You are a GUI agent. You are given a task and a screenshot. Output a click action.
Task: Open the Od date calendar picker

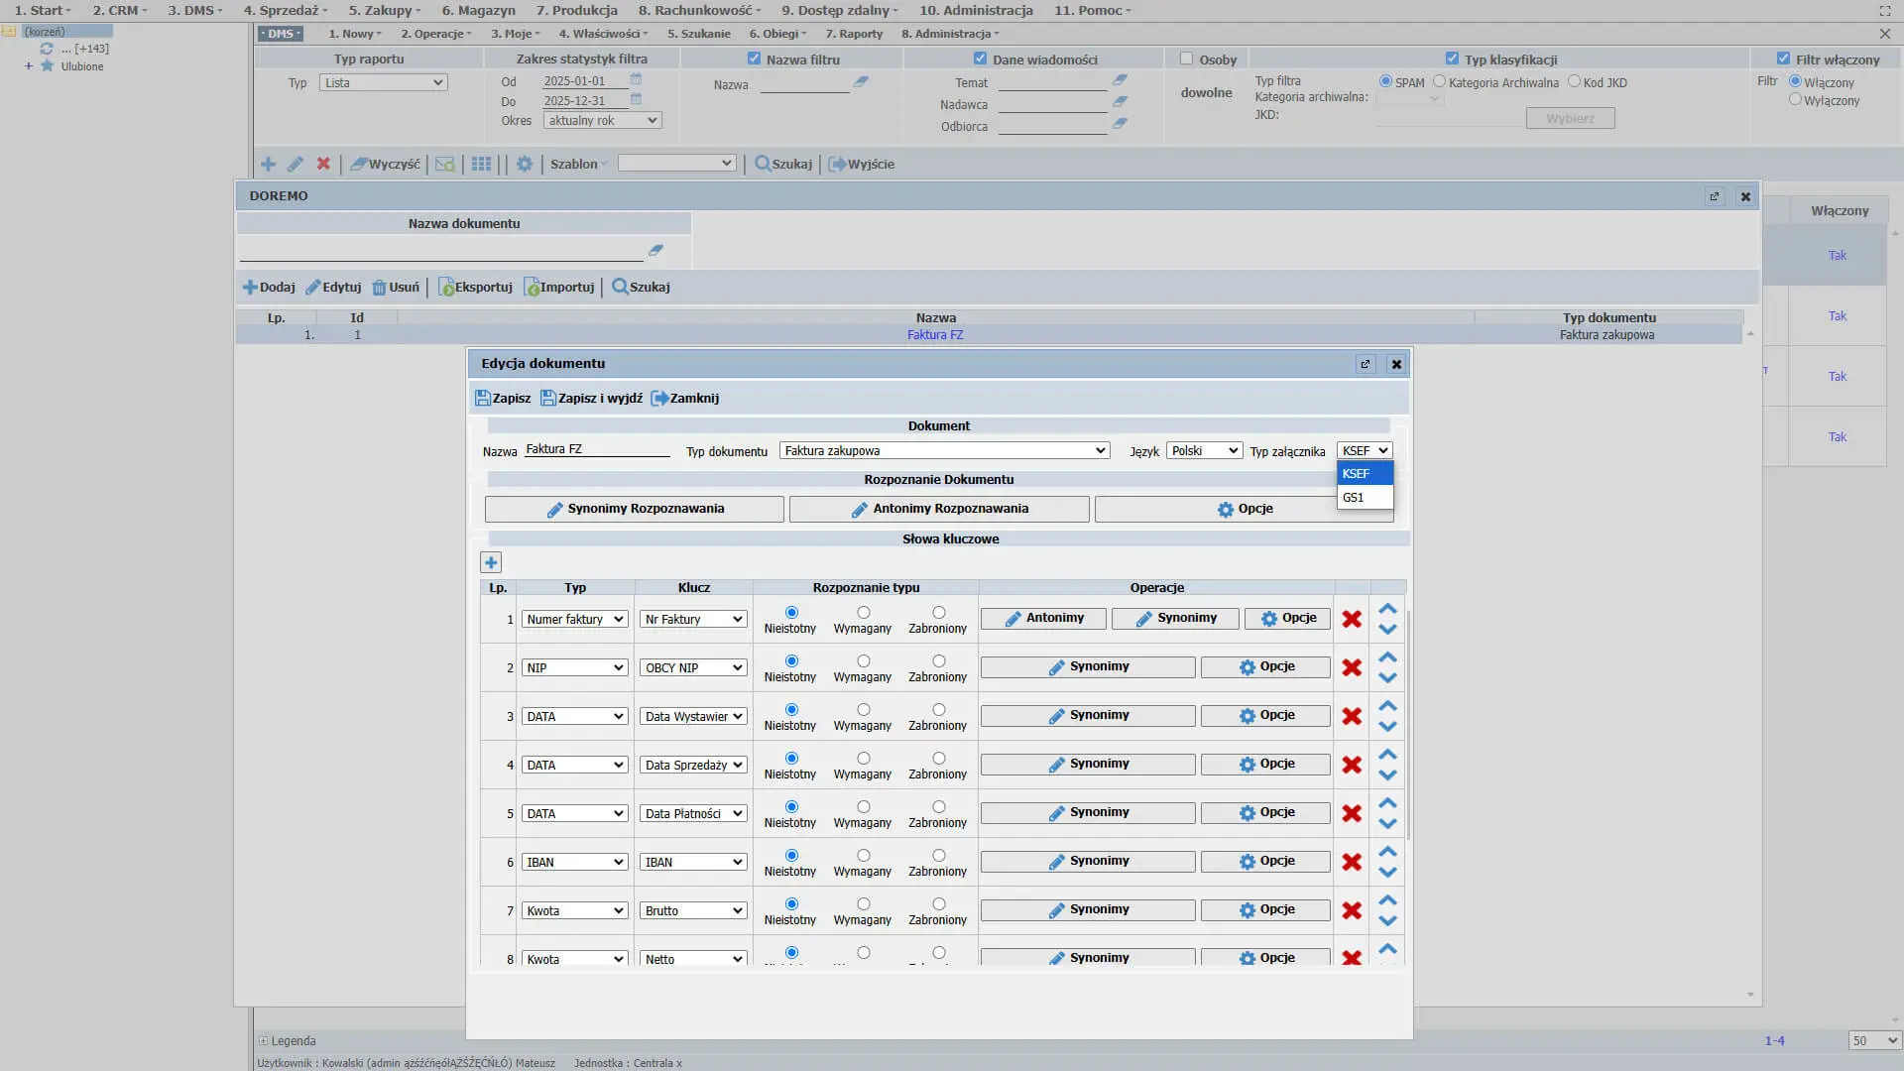[x=637, y=80]
